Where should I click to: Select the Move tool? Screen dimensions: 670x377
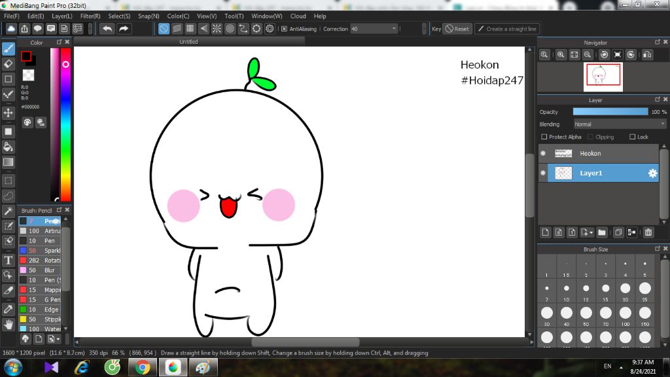tap(8, 113)
